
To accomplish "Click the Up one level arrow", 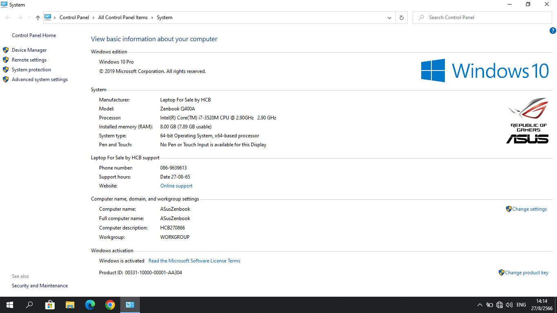I will click(38, 18).
